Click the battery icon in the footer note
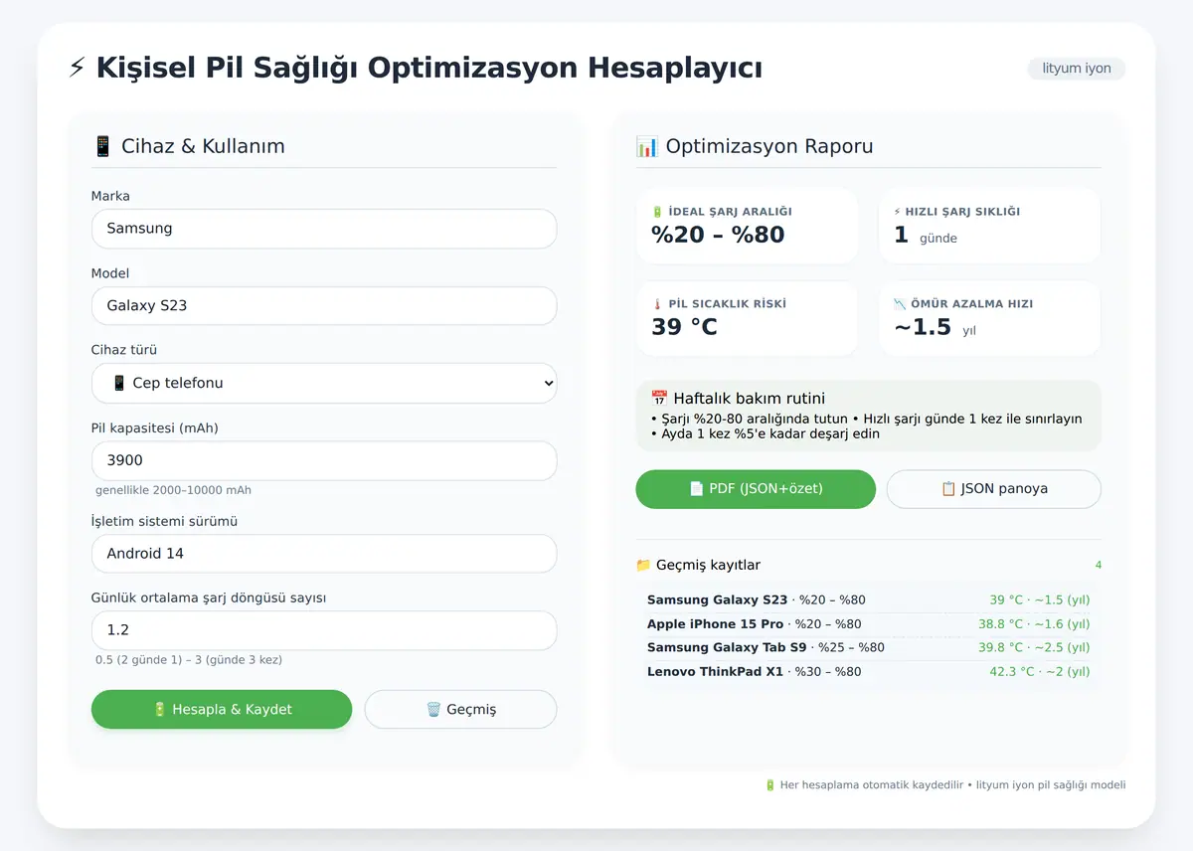The width and height of the screenshot is (1193, 851). point(769,785)
